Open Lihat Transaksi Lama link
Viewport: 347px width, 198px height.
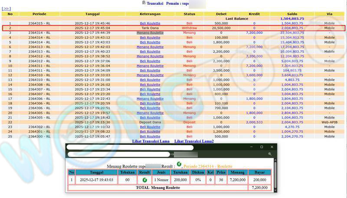tap(151, 141)
